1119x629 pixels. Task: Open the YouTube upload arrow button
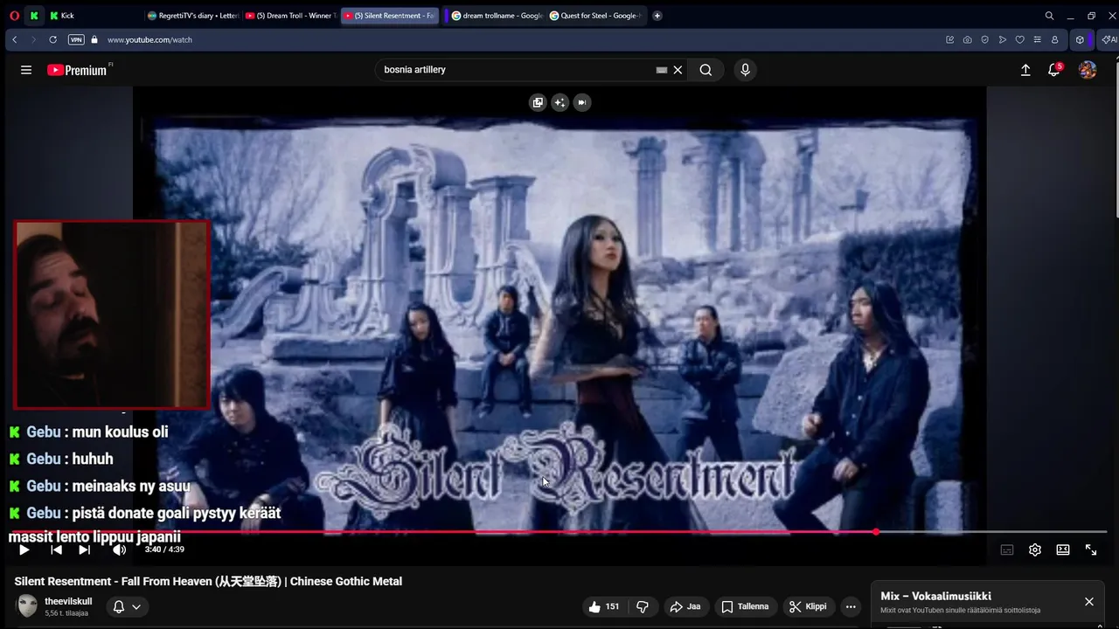click(x=1025, y=70)
